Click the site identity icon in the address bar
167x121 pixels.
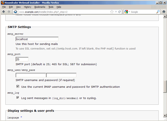pos(15,12)
